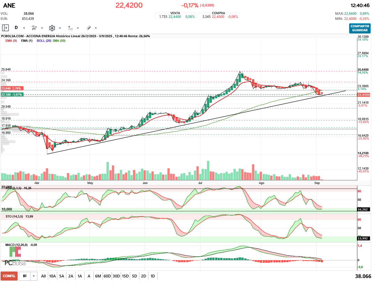Select the 6M time range
The width and height of the screenshot is (375, 282).
98,276
